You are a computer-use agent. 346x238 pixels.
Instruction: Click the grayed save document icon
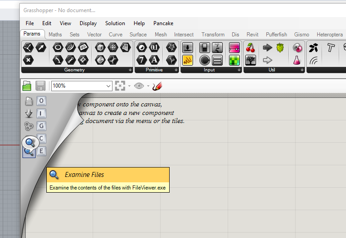(40, 86)
